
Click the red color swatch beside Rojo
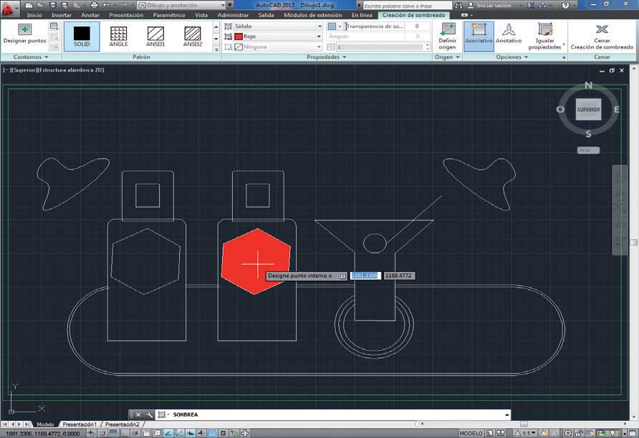(239, 36)
